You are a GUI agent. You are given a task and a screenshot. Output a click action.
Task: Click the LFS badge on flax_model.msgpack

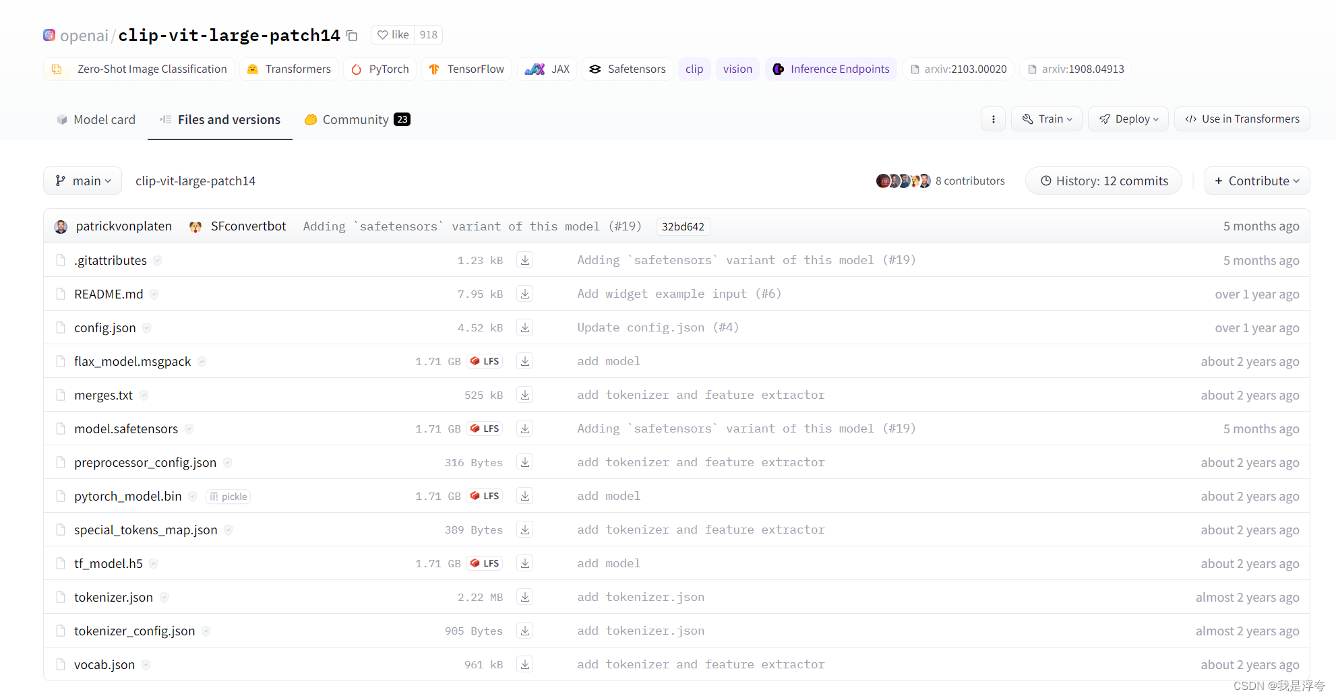(x=485, y=361)
